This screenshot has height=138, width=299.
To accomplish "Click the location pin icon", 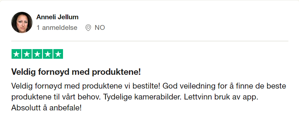I will click(x=88, y=28).
